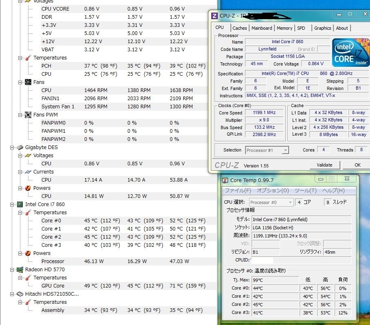
Task: Select the FANPWM1 row
Action: 128,131
